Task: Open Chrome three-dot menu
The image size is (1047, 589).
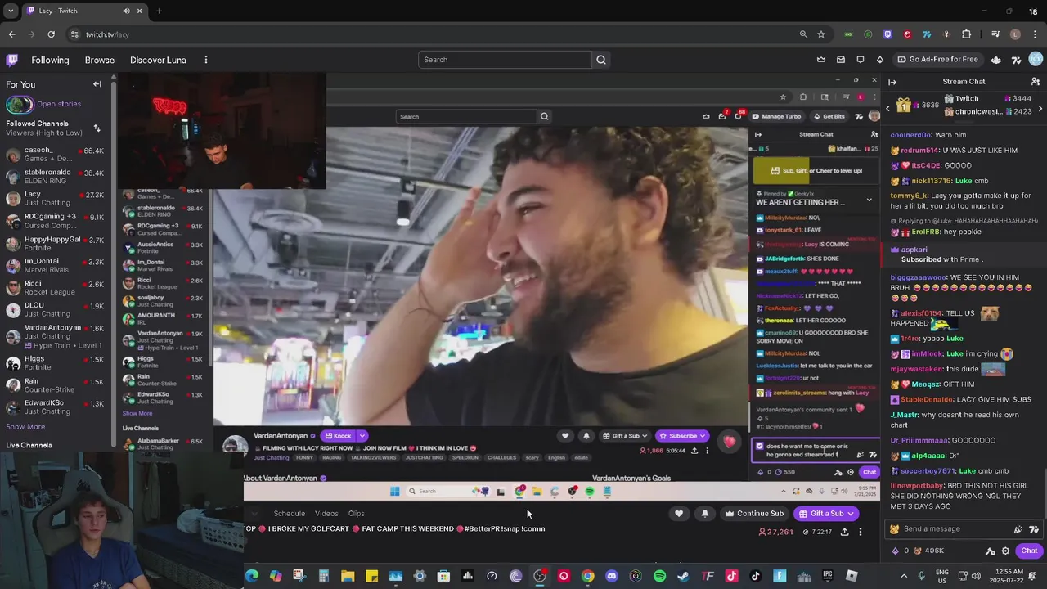Action: (1035, 34)
